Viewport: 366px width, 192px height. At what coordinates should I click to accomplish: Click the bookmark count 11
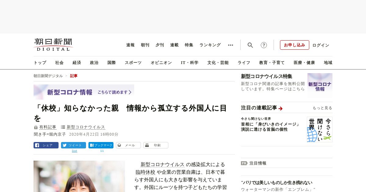(102, 151)
